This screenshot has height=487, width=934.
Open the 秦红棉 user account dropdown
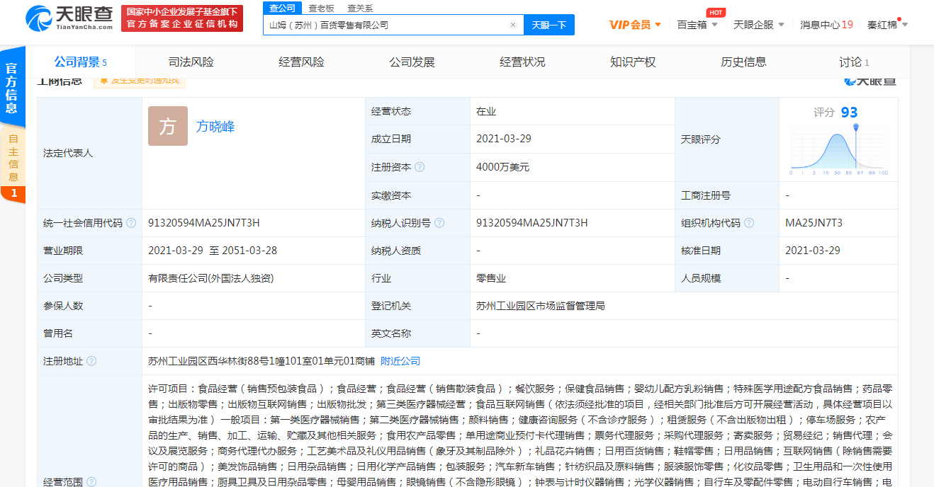pyautogui.click(x=887, y=25)
